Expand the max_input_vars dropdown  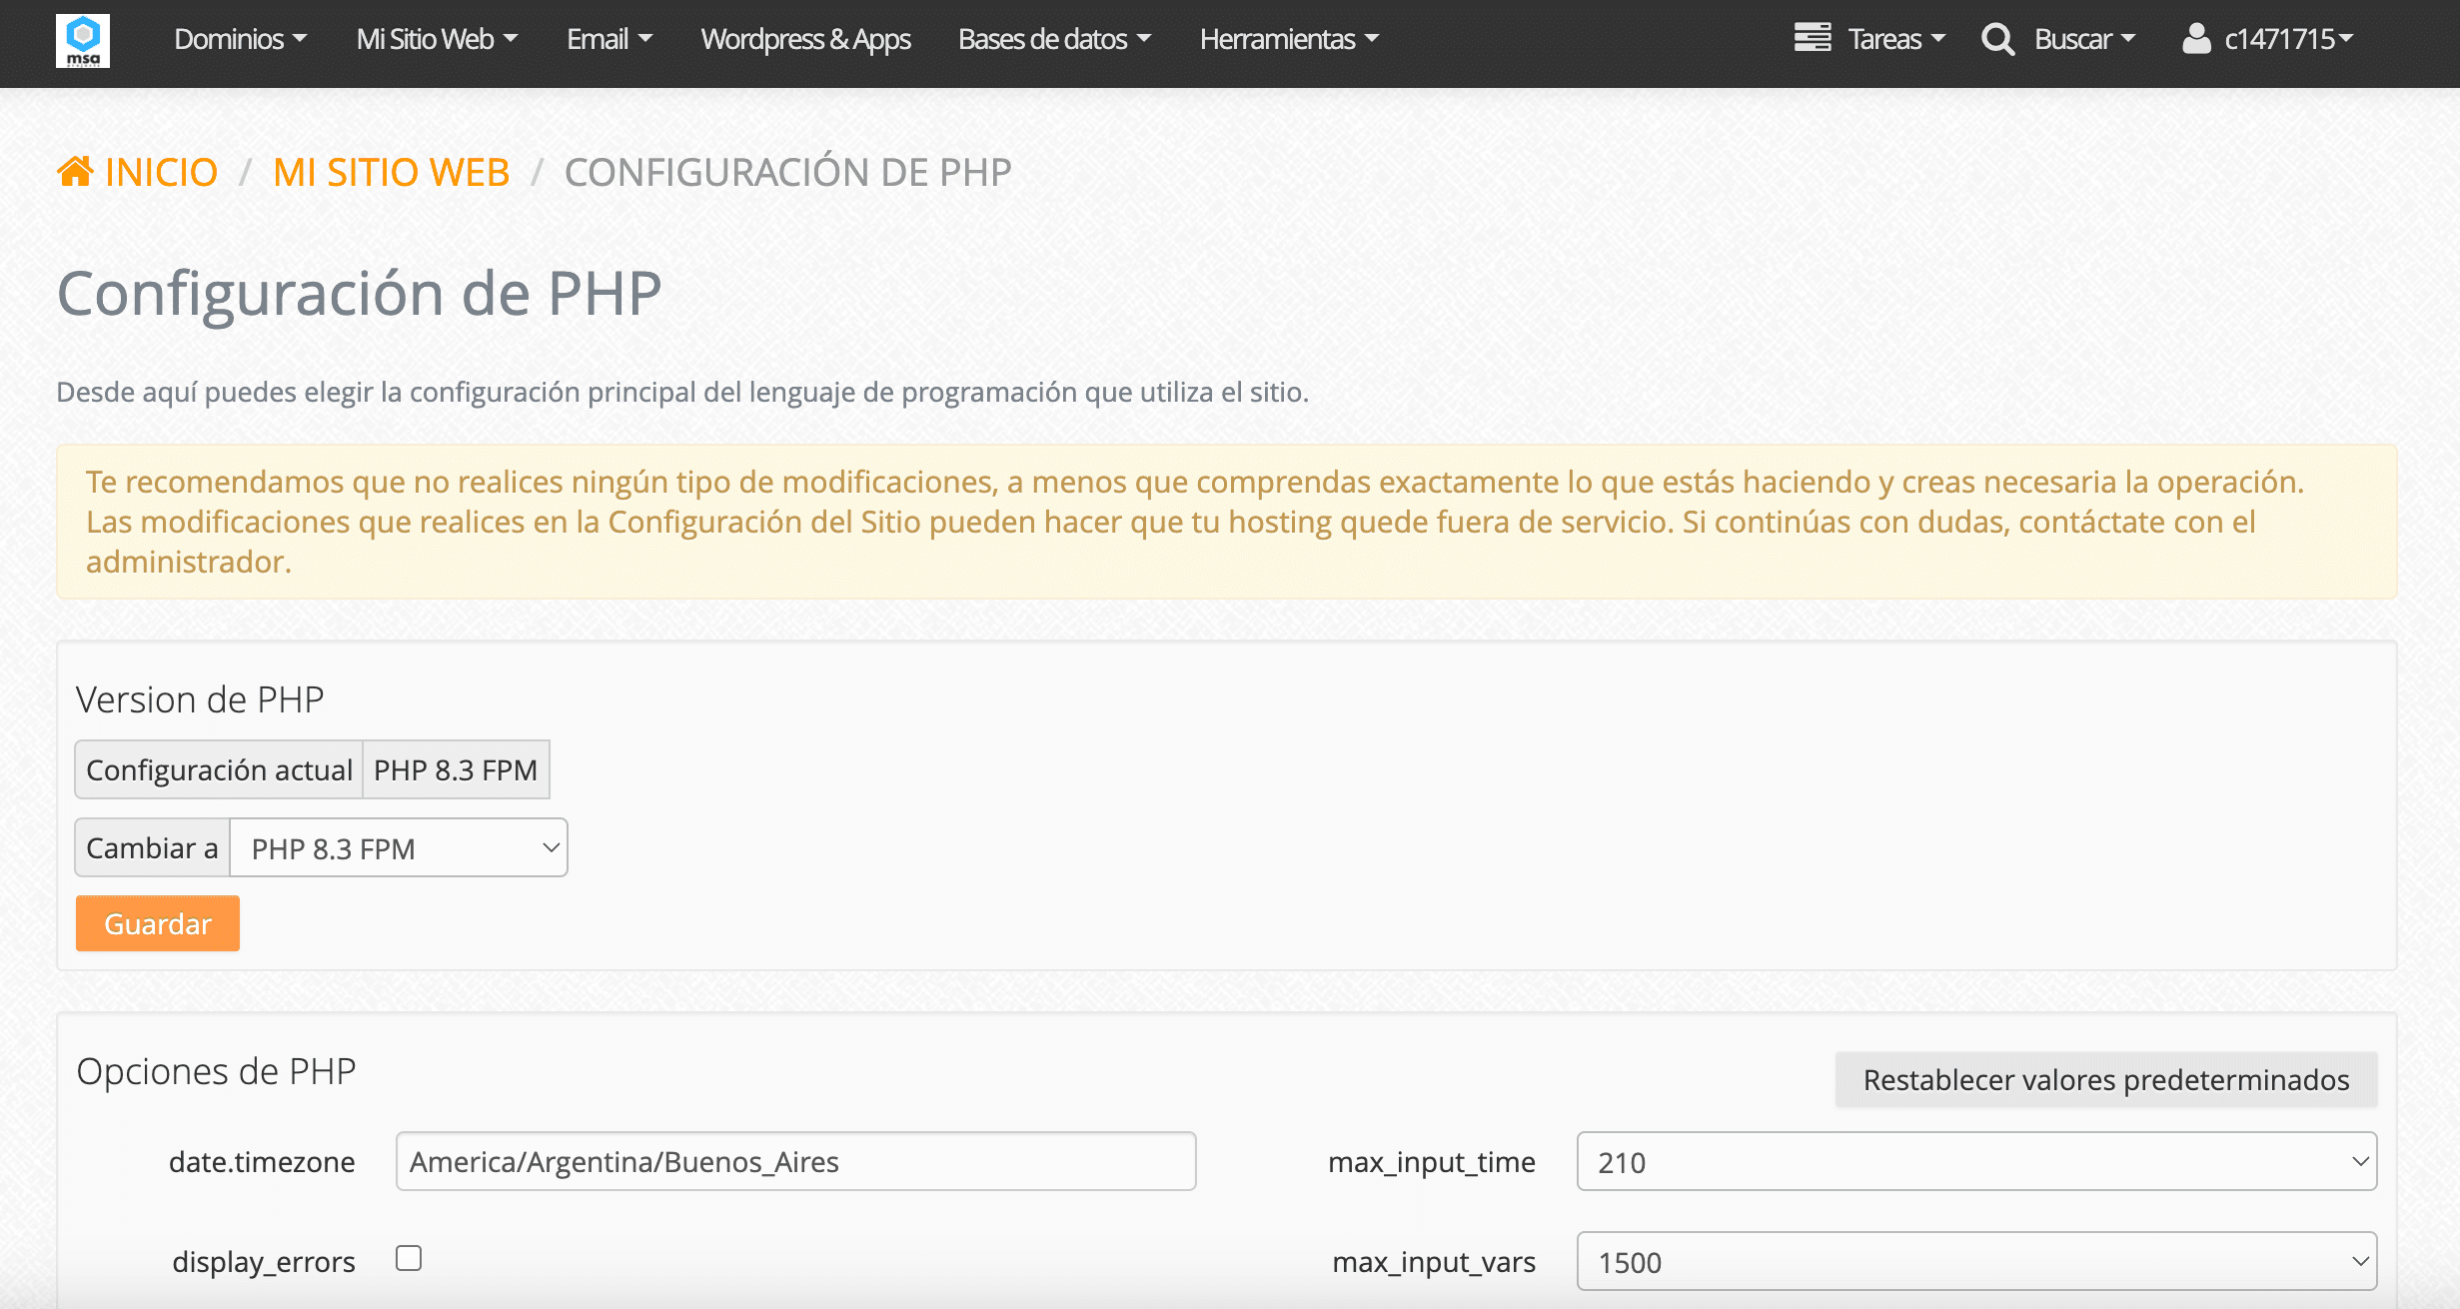pyautogui.click(x=1975, y=1262)
